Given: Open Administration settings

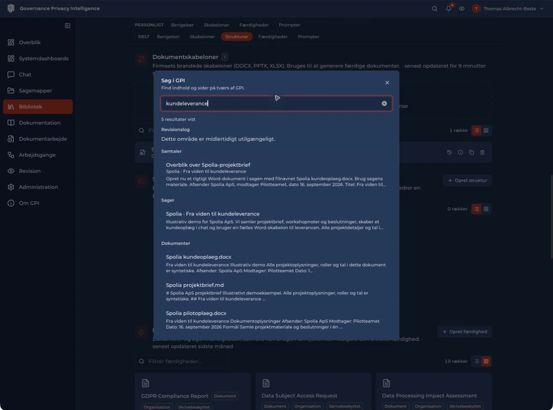Looking at the screenshot, I should click(38, 187).
